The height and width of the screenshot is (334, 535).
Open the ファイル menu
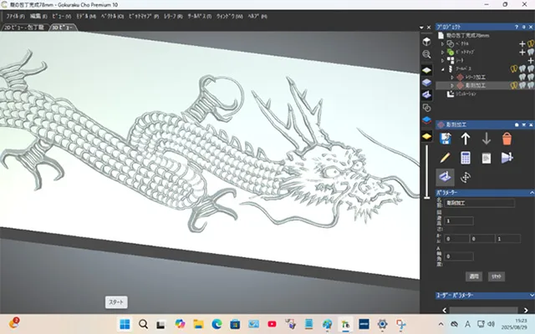13,16
